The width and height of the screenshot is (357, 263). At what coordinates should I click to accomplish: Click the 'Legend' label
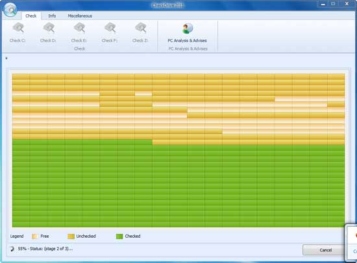click(x=17, y=236)
